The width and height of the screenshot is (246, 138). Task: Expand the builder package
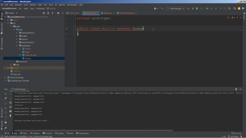17,36
